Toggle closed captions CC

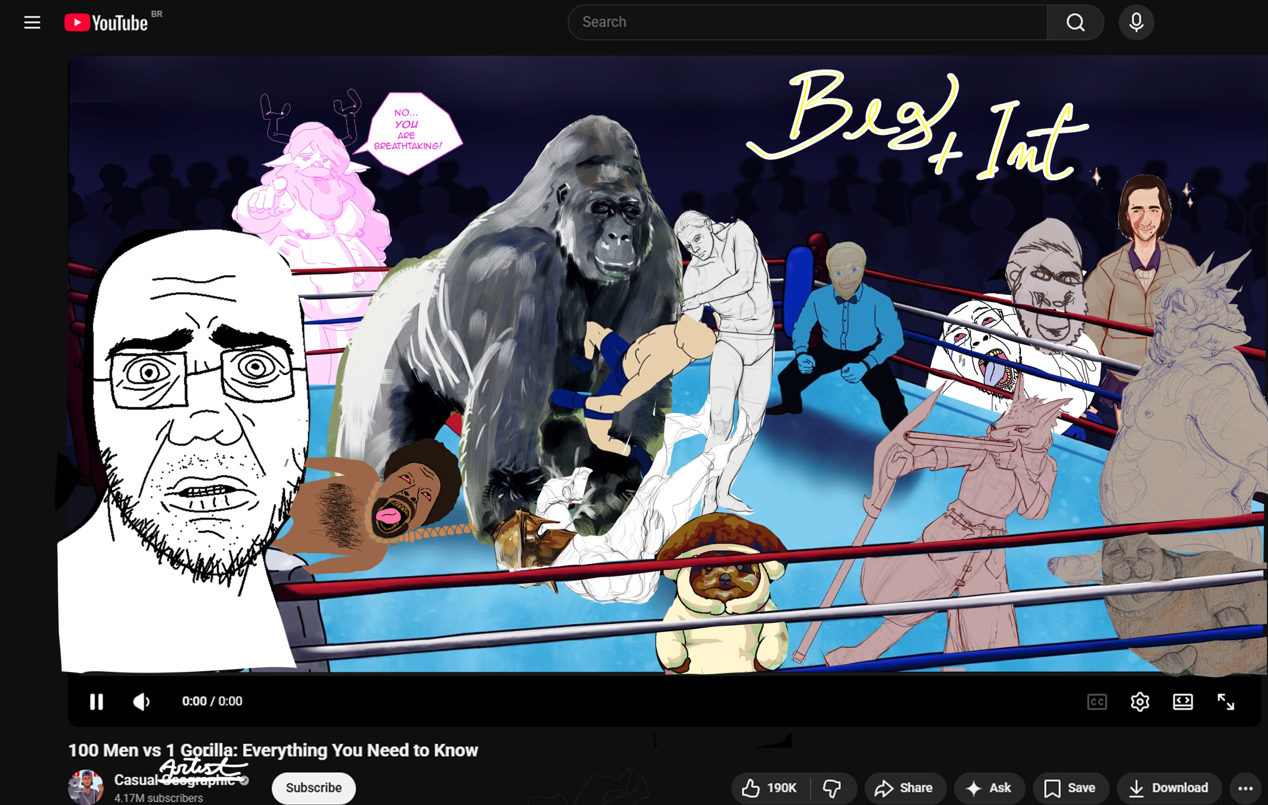1097,702
